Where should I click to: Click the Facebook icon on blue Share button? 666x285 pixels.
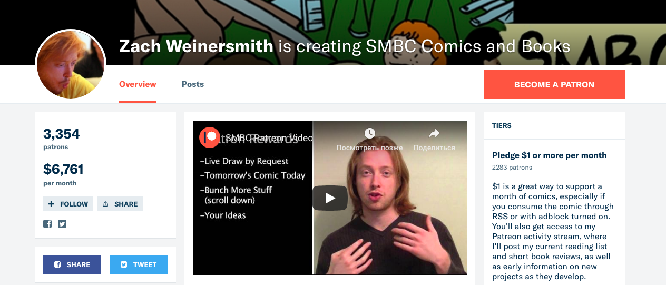click(x=57, y=264)
